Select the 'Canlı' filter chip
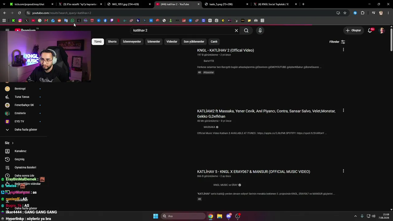 [214, 42]
